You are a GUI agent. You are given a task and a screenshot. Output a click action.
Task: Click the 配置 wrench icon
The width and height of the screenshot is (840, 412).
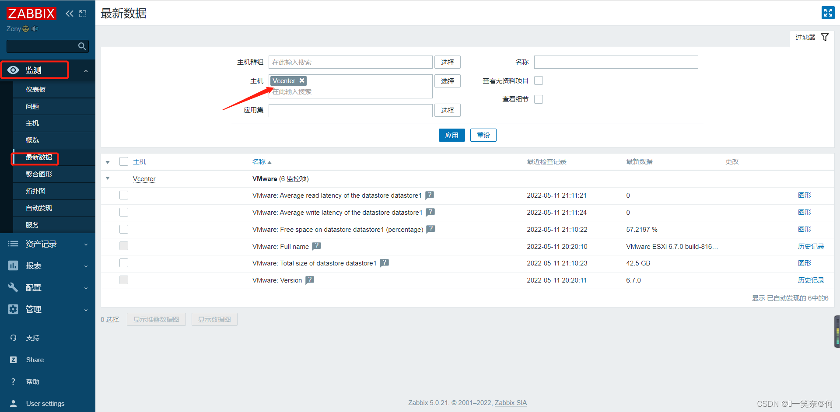tap(13, 287)
